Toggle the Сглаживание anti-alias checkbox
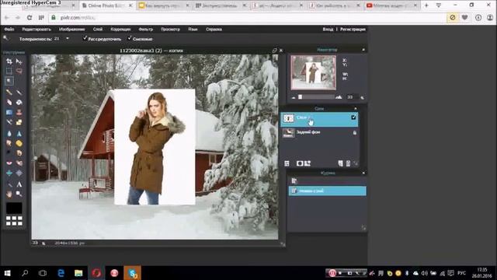The width and height of the screenshot is (497, 280). pos(130,38)
